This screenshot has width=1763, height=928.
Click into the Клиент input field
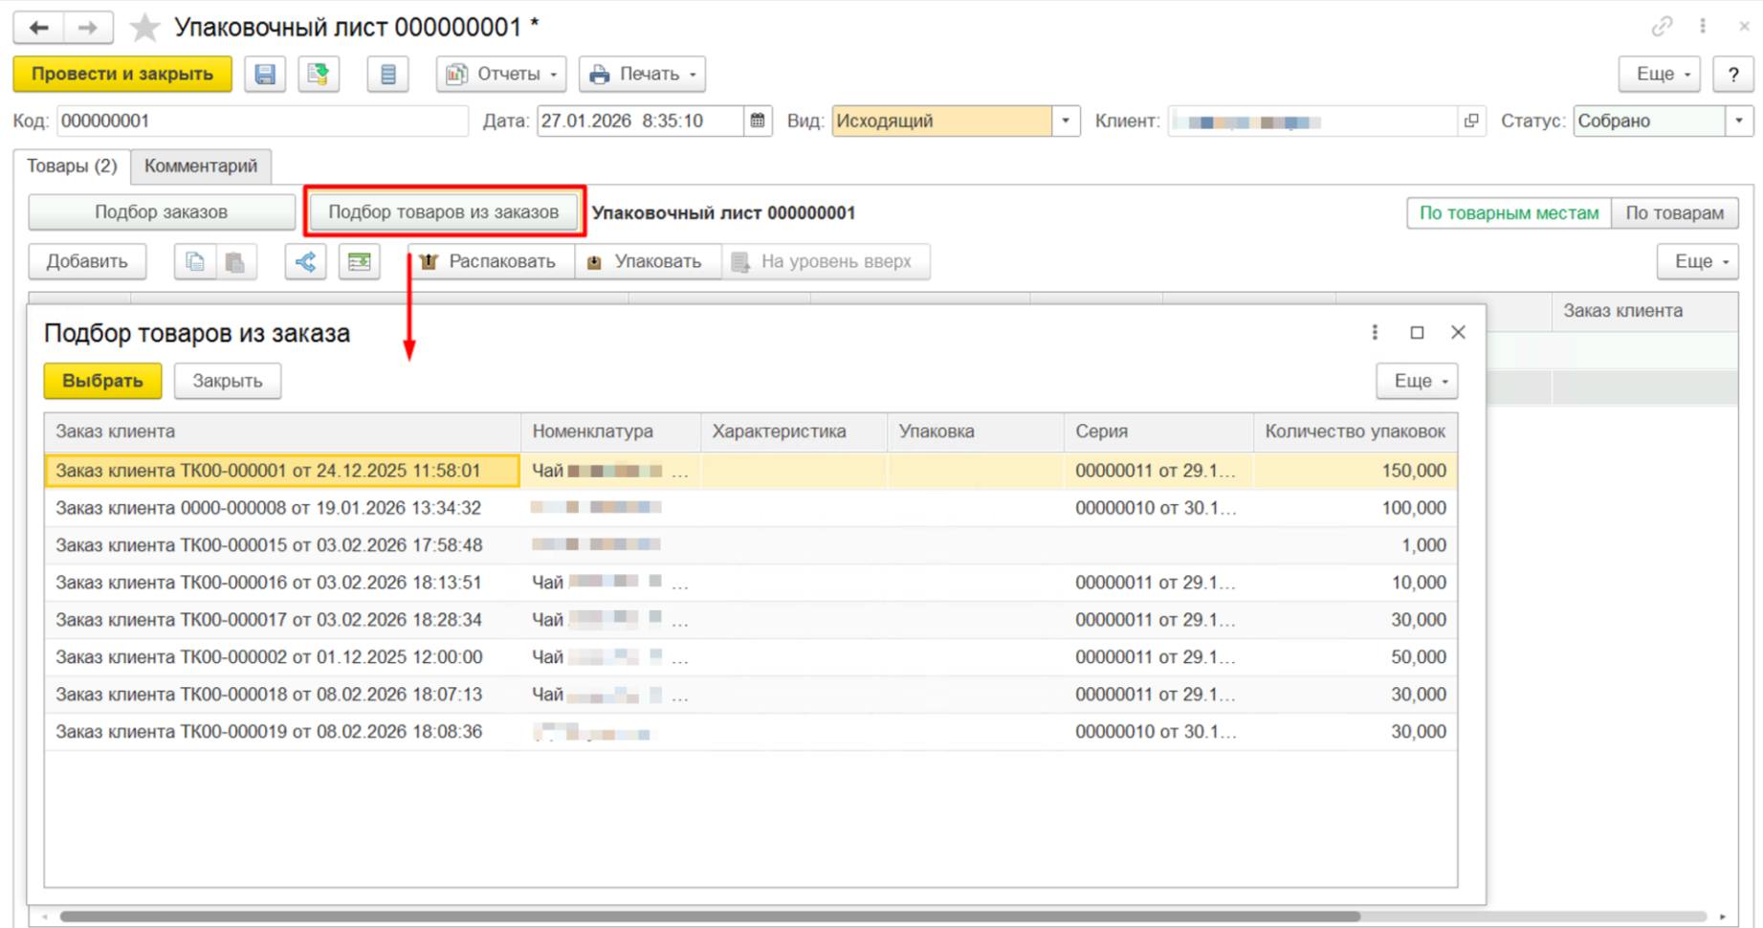(1313, 121)
